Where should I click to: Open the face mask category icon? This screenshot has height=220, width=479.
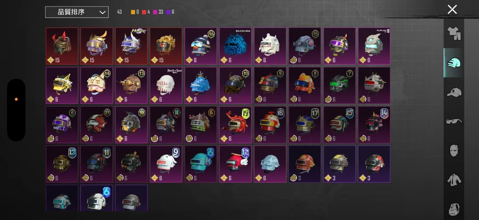[x=454, y=150]
